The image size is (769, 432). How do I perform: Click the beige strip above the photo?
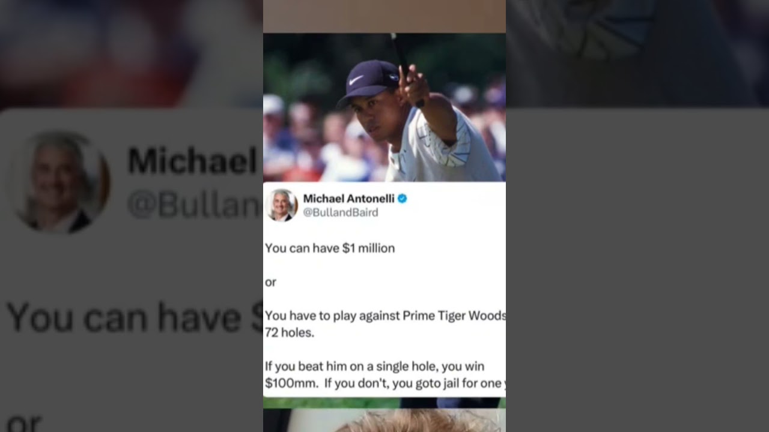pyautogui.click(x=384, y=16)
